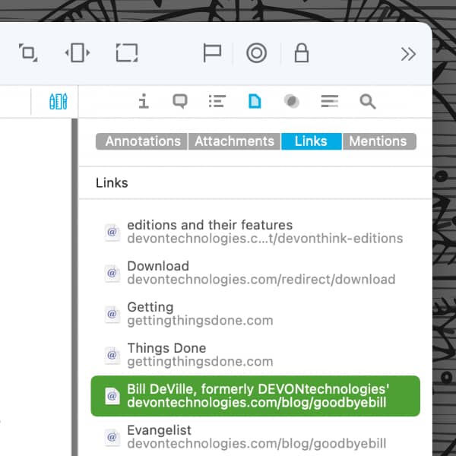This screenshot has height=456, width=456.
Task: Toggle the lock icon in toolbar
Action: [301, 53]
